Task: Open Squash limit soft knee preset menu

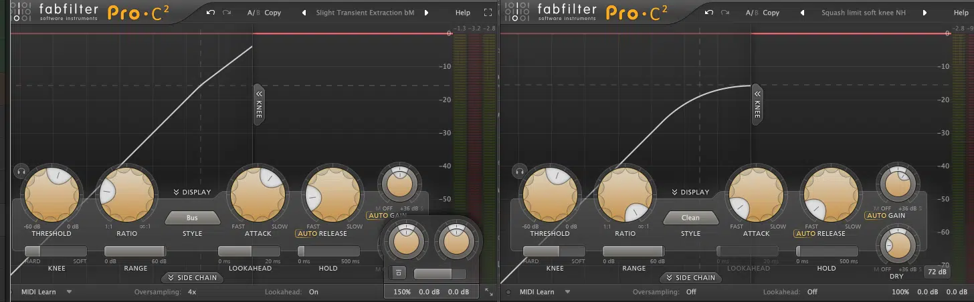Action: pyautogui.click(x=864, y=13)
